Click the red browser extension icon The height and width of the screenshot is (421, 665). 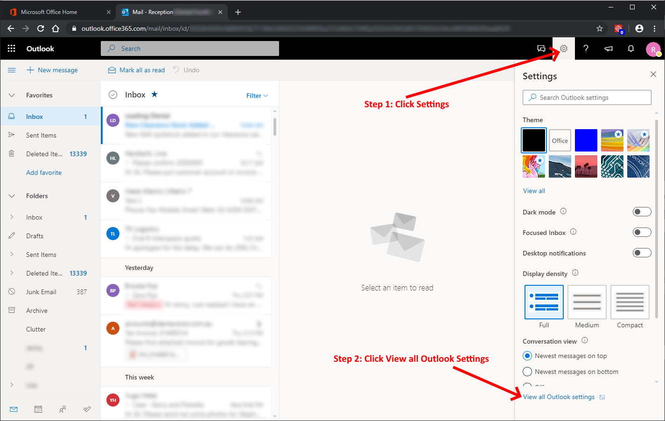click(x=619, y=29)
